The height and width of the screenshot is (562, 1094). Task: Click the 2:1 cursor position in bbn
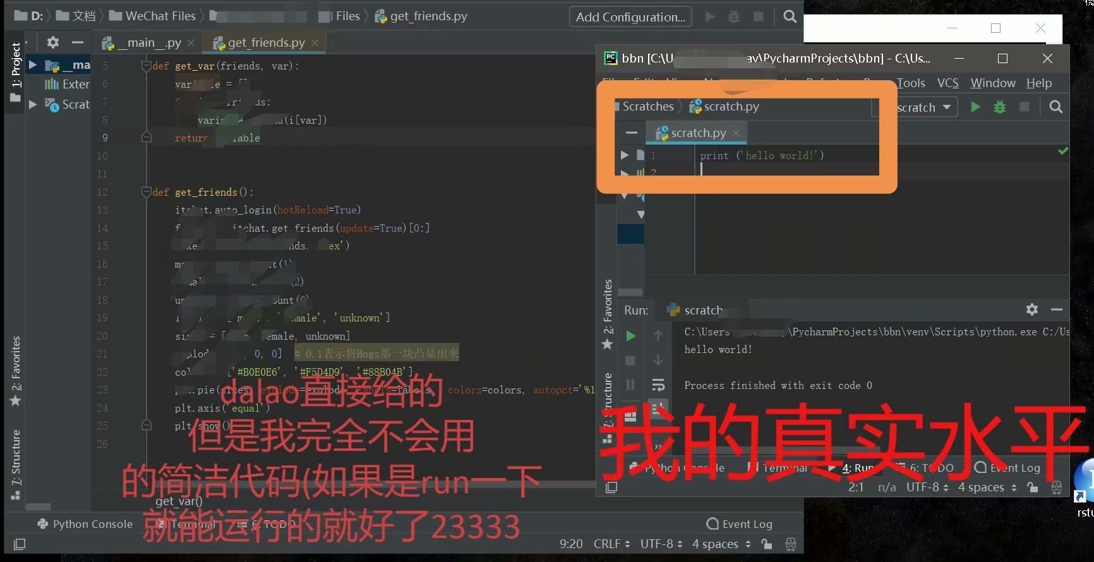[x=856, y=487]
